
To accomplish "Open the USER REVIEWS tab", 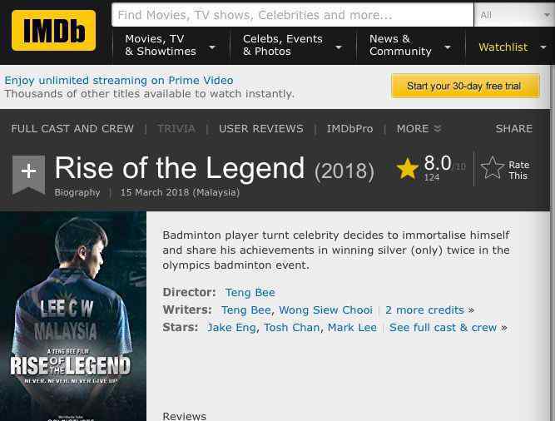I will pyautogui.click(x=261, y=128).
